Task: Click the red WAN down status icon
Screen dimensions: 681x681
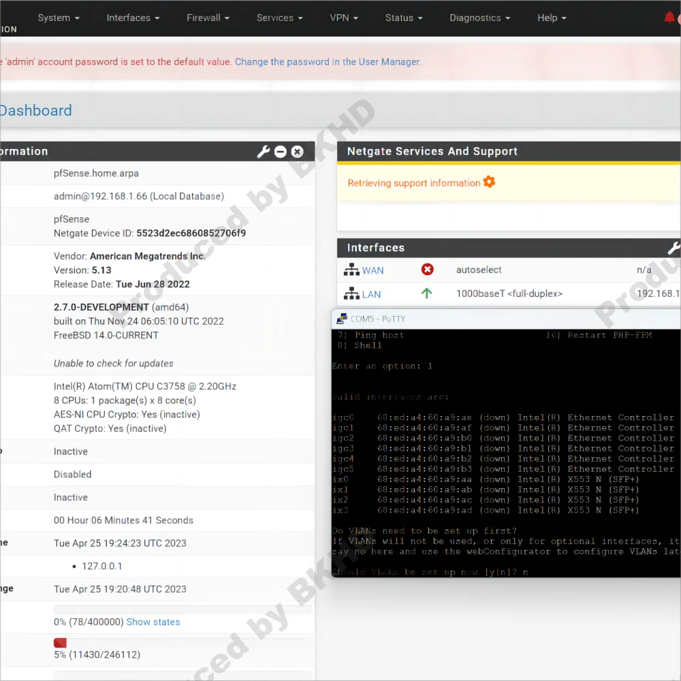Action: [428, 270]
